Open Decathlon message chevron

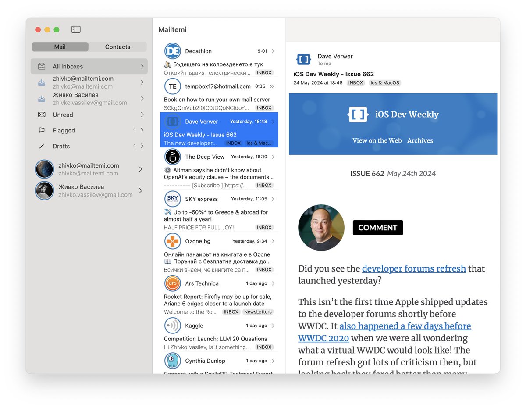(273, 51)
